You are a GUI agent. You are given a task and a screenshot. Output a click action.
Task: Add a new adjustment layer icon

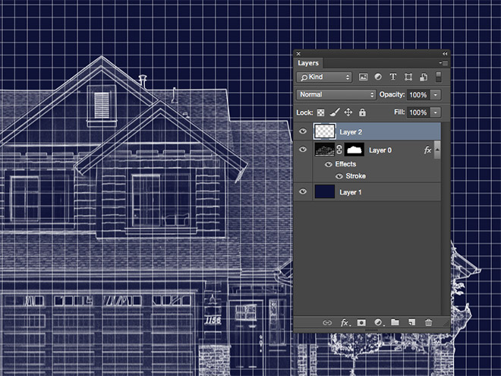[x=378, y=323]
